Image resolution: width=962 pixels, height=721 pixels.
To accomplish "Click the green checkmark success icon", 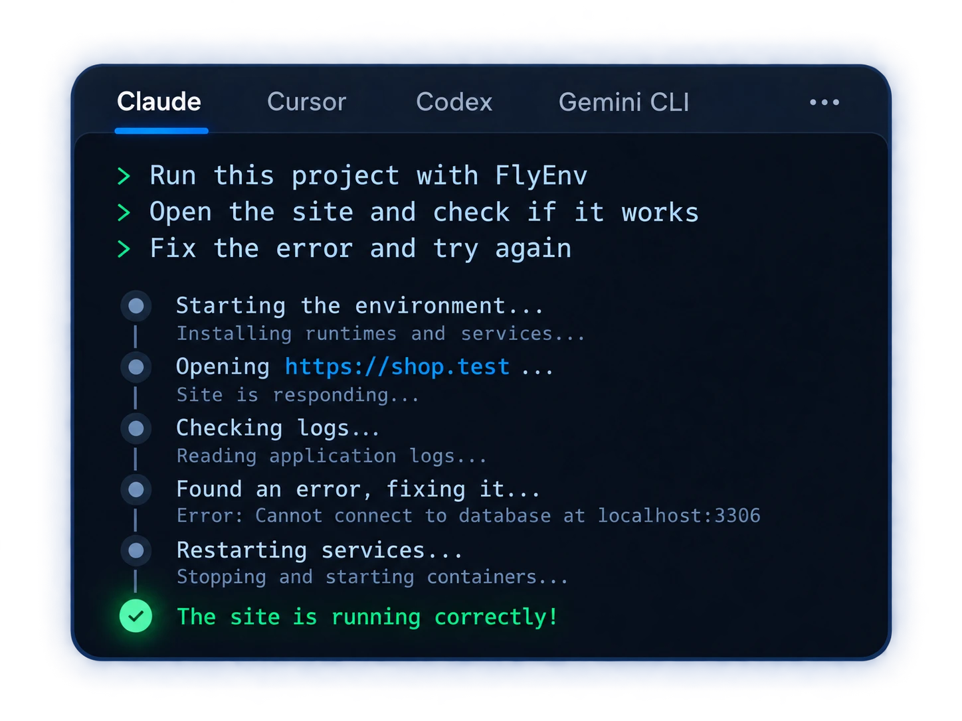I will pos(136,616).
